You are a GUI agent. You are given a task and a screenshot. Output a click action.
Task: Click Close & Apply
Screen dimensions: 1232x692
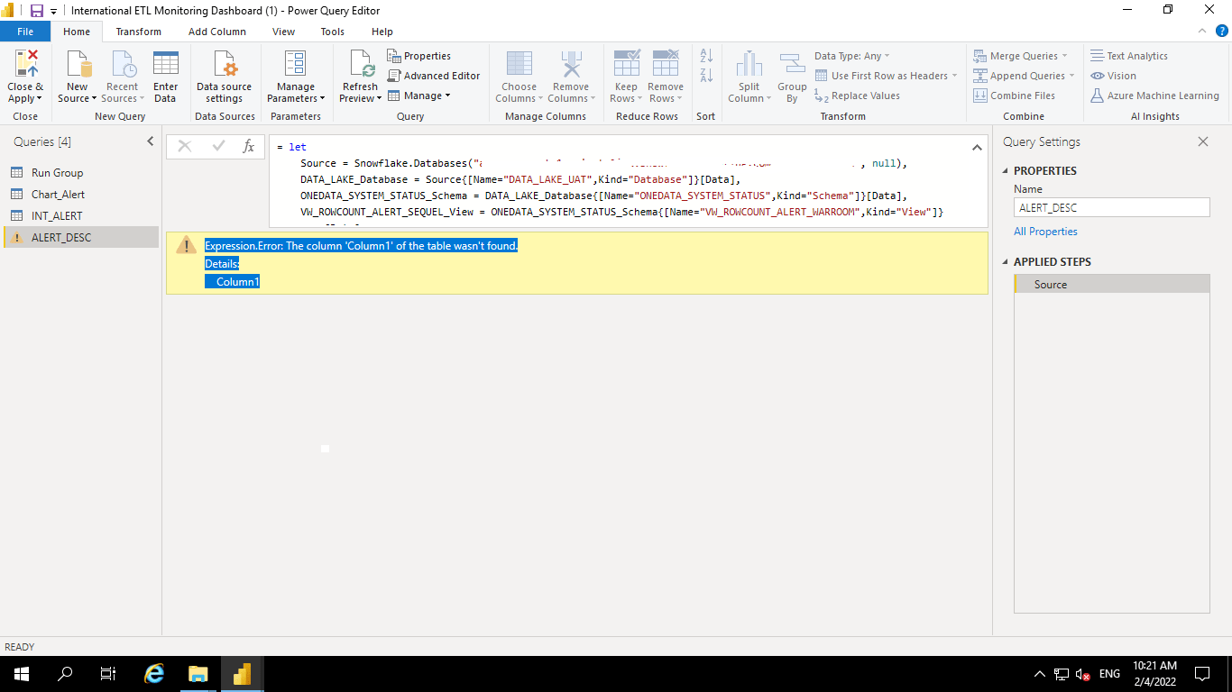tap(24, 76)
